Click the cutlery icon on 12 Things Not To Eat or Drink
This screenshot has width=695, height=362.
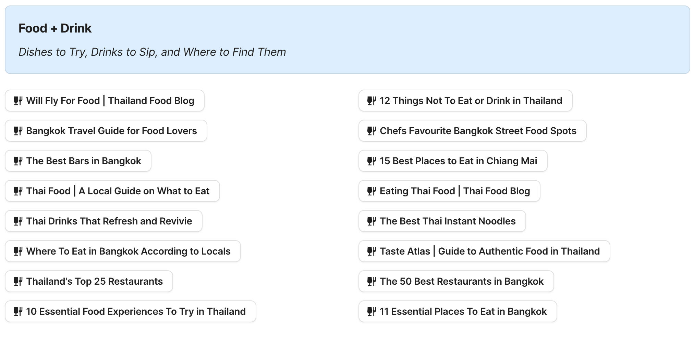click(x=371, y=101)
